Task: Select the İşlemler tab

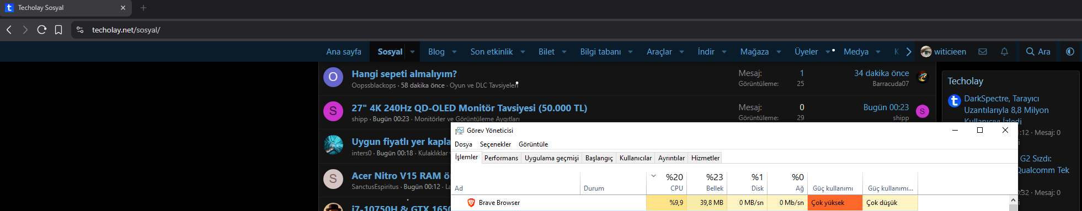Action: point(466,158)
